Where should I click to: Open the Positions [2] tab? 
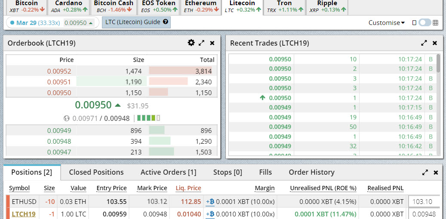pos(32,173)
